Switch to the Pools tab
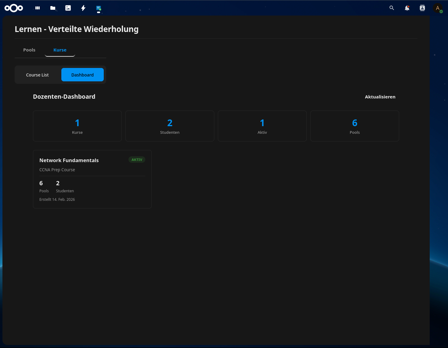Viewport: 448px width, 348px height. pos(29,50)
